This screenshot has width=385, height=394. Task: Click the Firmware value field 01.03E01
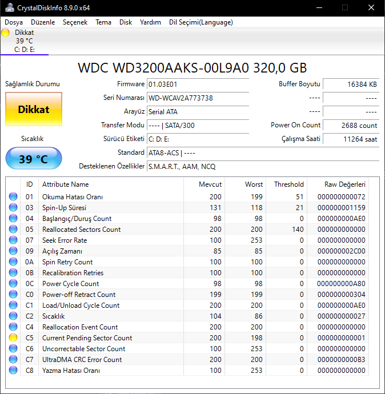pos(198,84)
